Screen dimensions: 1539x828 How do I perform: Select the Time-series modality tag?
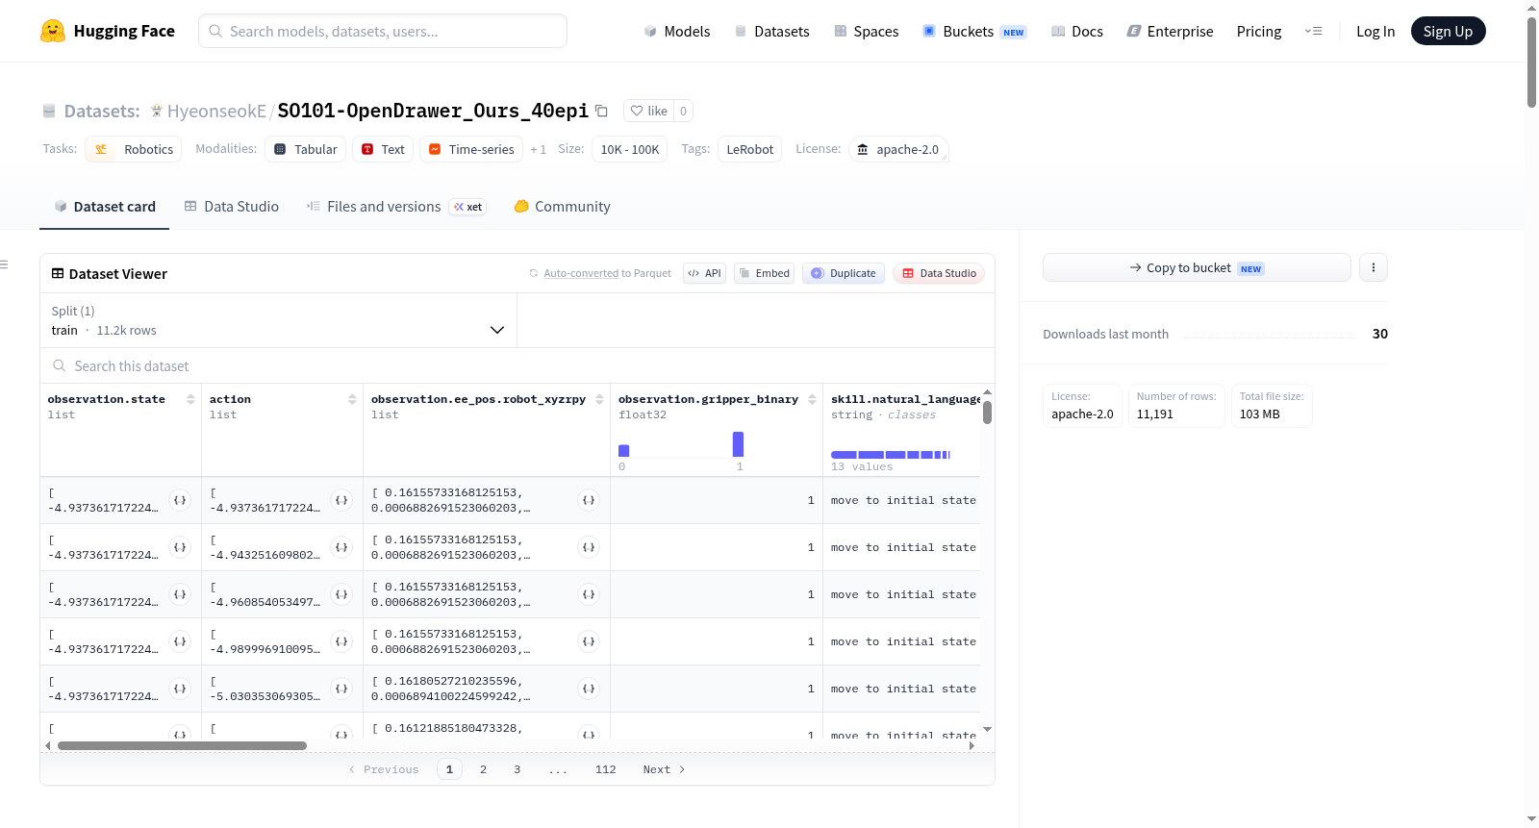(471, 149)
